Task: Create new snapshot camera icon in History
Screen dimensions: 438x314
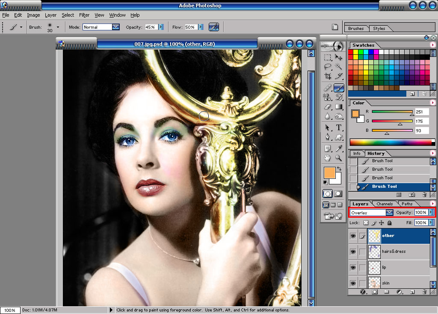Action: point(412,195)
